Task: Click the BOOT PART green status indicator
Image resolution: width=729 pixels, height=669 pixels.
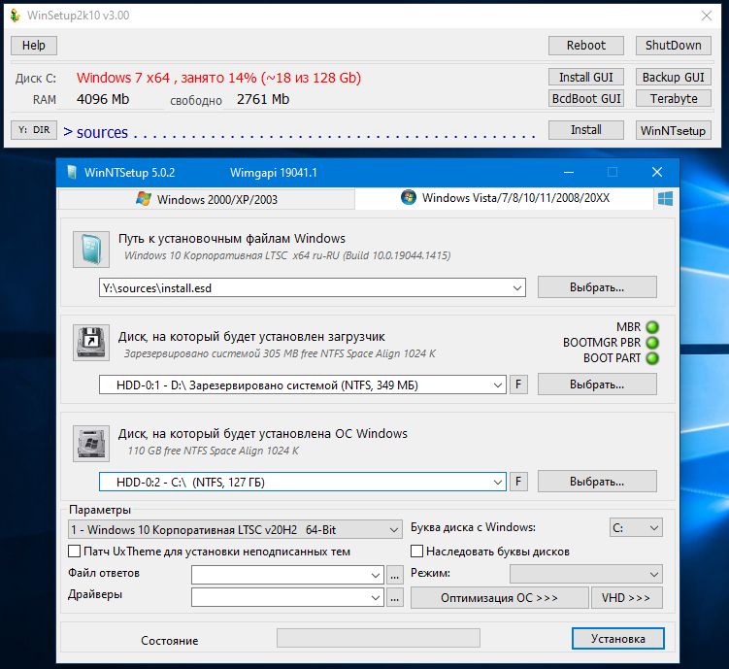Action: [x=652, y=358]
